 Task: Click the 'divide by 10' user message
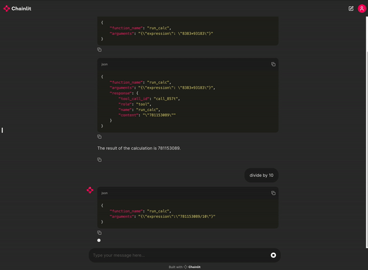pos(261,175)
